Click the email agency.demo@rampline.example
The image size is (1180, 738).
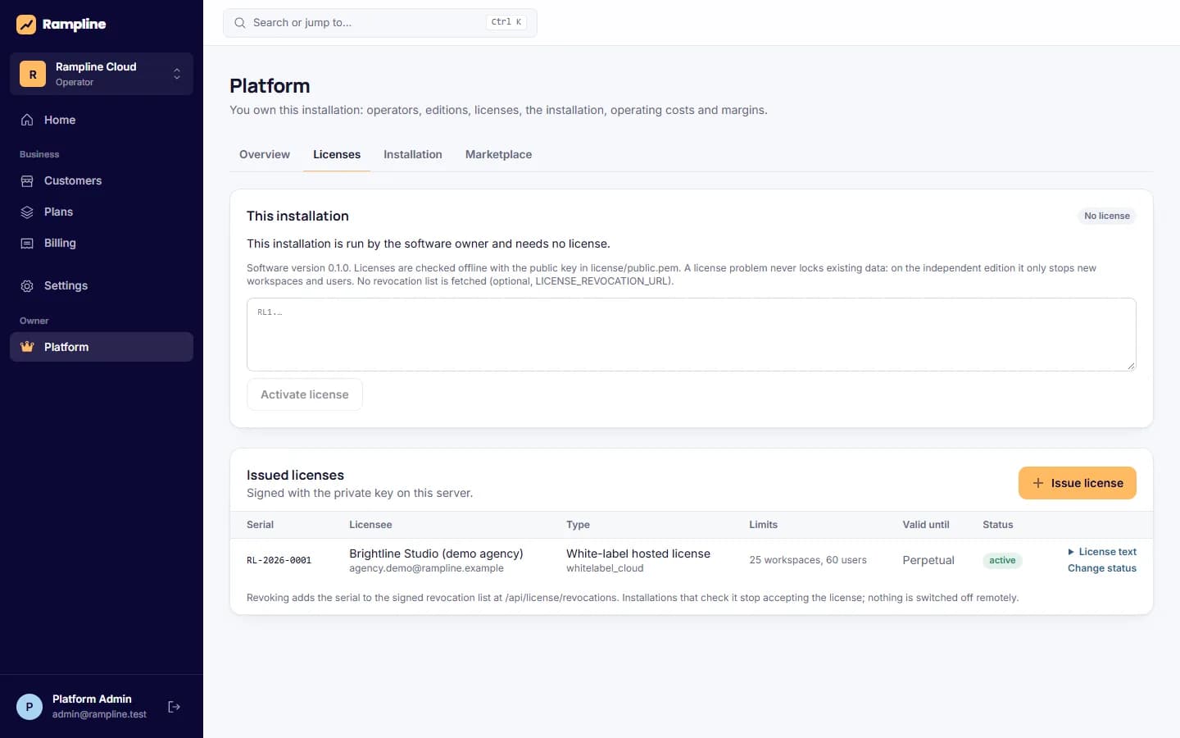pos(426,568)
